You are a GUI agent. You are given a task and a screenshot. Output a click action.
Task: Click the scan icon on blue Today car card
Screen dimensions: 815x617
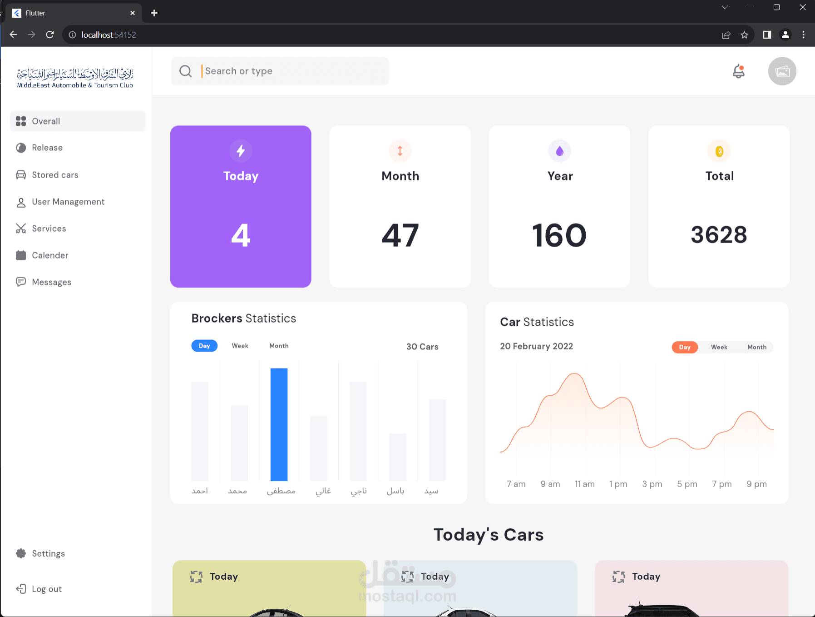408,577
